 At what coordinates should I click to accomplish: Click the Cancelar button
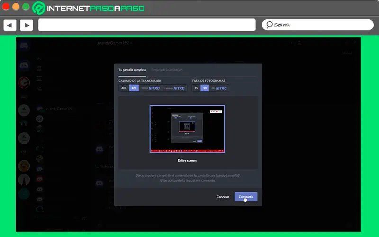coord(223,197)
